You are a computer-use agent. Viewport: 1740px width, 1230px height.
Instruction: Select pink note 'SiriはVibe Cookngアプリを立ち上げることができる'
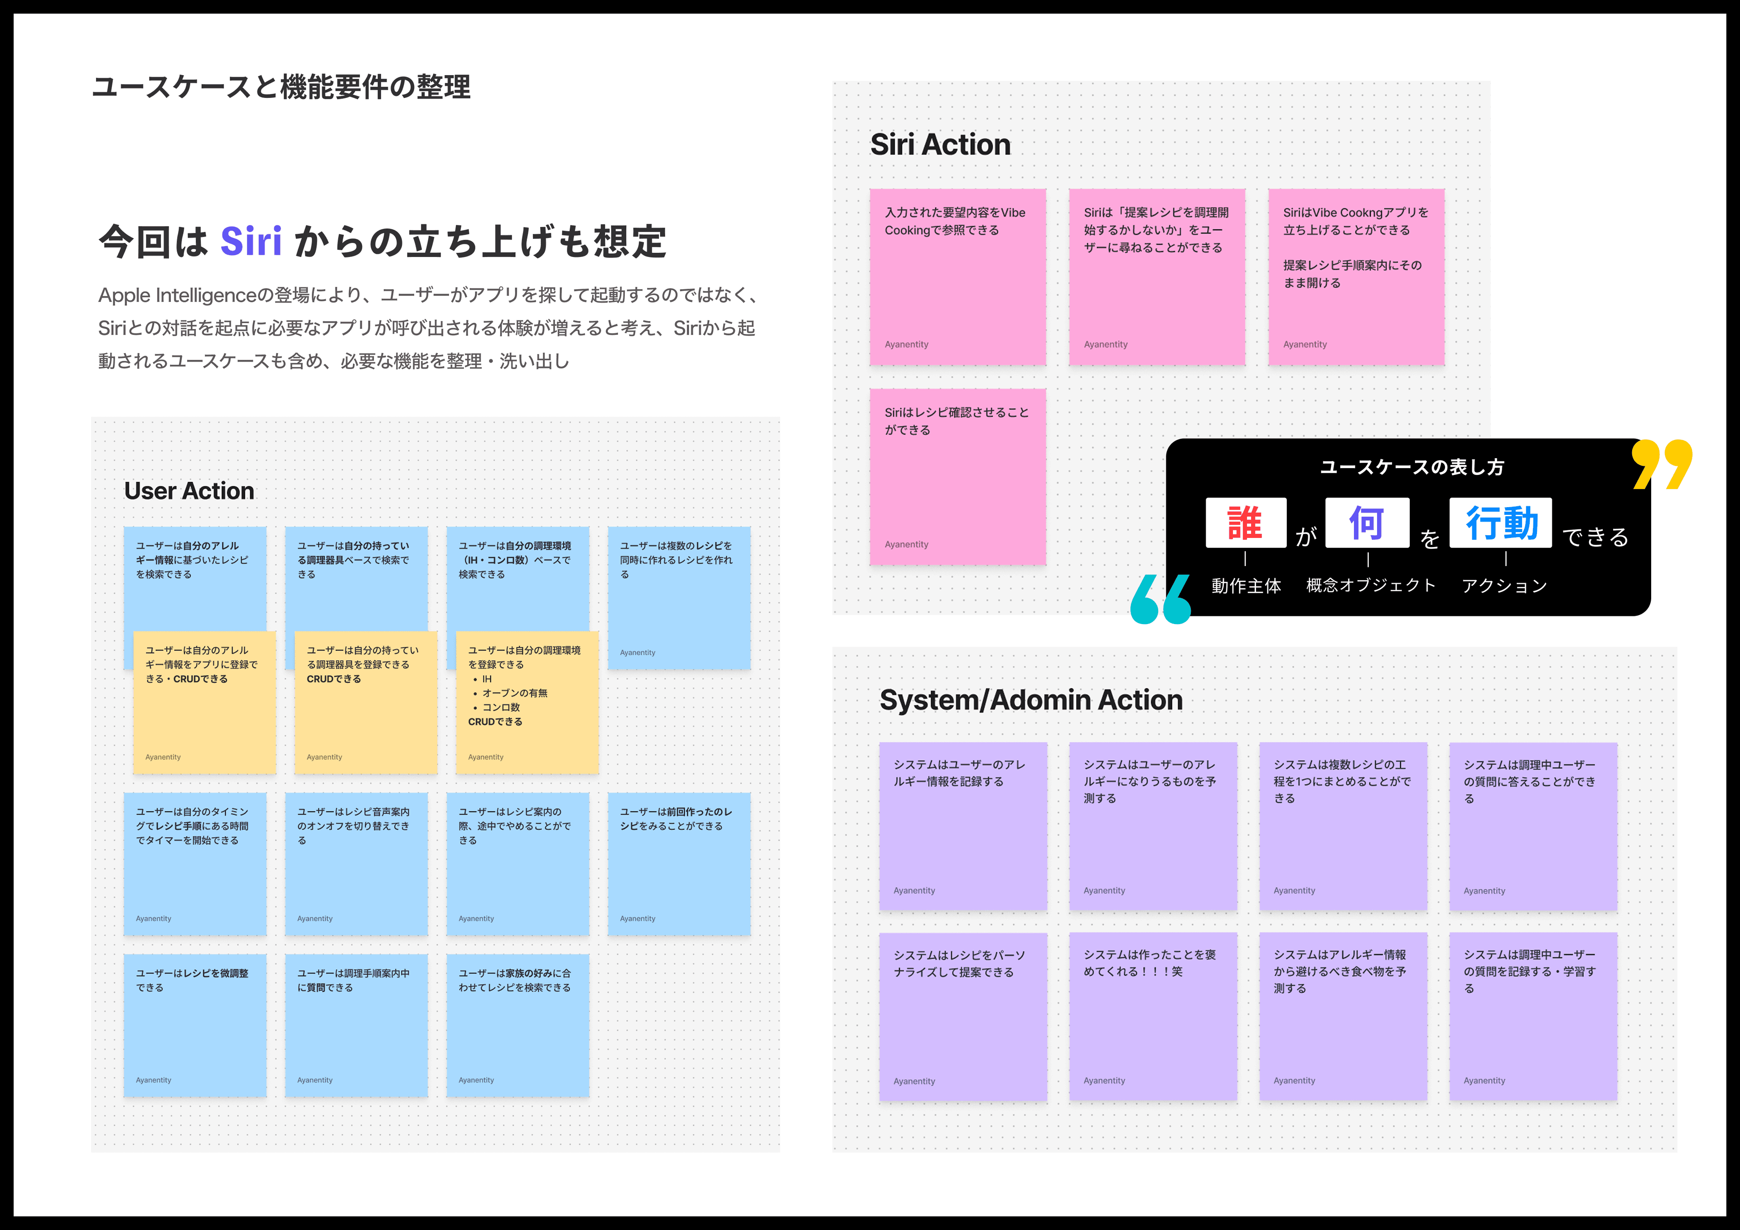coord(1357,276)
